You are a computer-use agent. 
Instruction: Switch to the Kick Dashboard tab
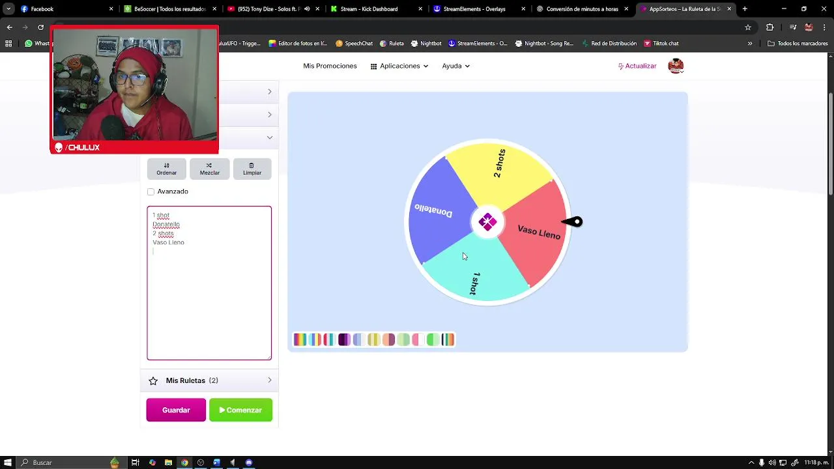[375, 9]
